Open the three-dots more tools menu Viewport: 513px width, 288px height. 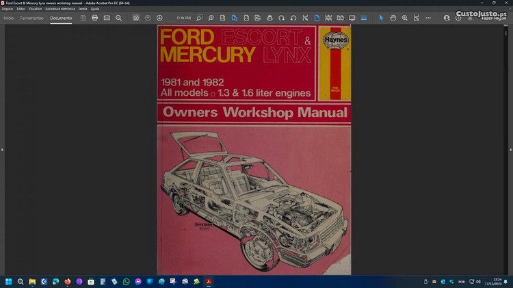[x=428, y=18]
